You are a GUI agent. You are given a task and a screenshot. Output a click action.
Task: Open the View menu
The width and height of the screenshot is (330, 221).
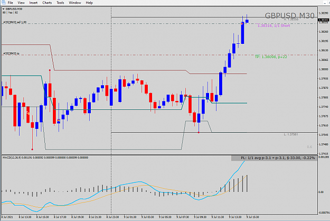tap(21, 3)
